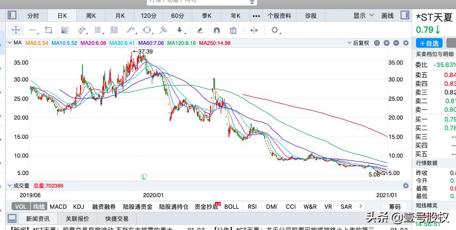The image size is (456, 230).
Task: Select the 陆股通持仓 indicator
Action: click(x=174, y=206)
